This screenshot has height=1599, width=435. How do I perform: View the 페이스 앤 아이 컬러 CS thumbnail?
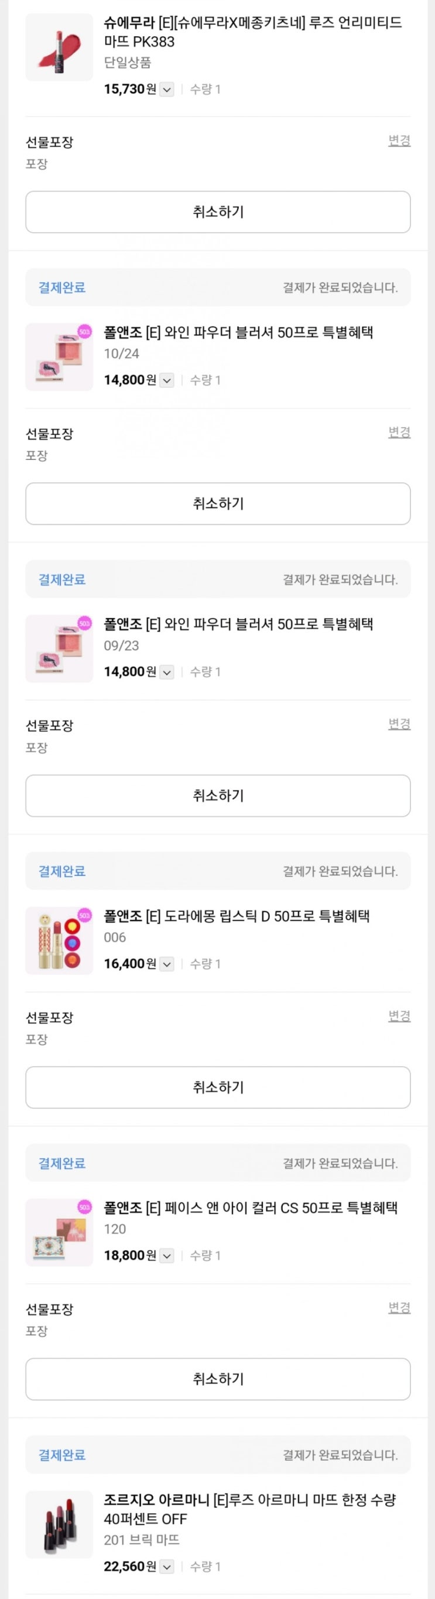(x=59, y=1232)
